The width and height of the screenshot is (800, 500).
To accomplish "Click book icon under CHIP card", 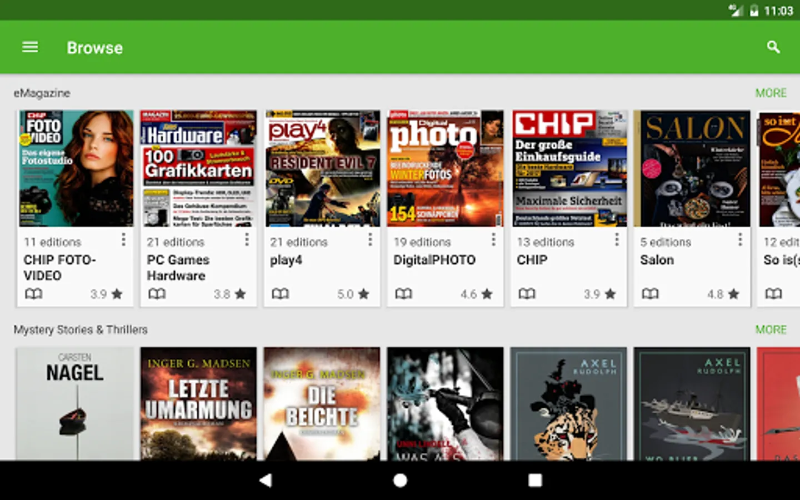I will point(527,293).
